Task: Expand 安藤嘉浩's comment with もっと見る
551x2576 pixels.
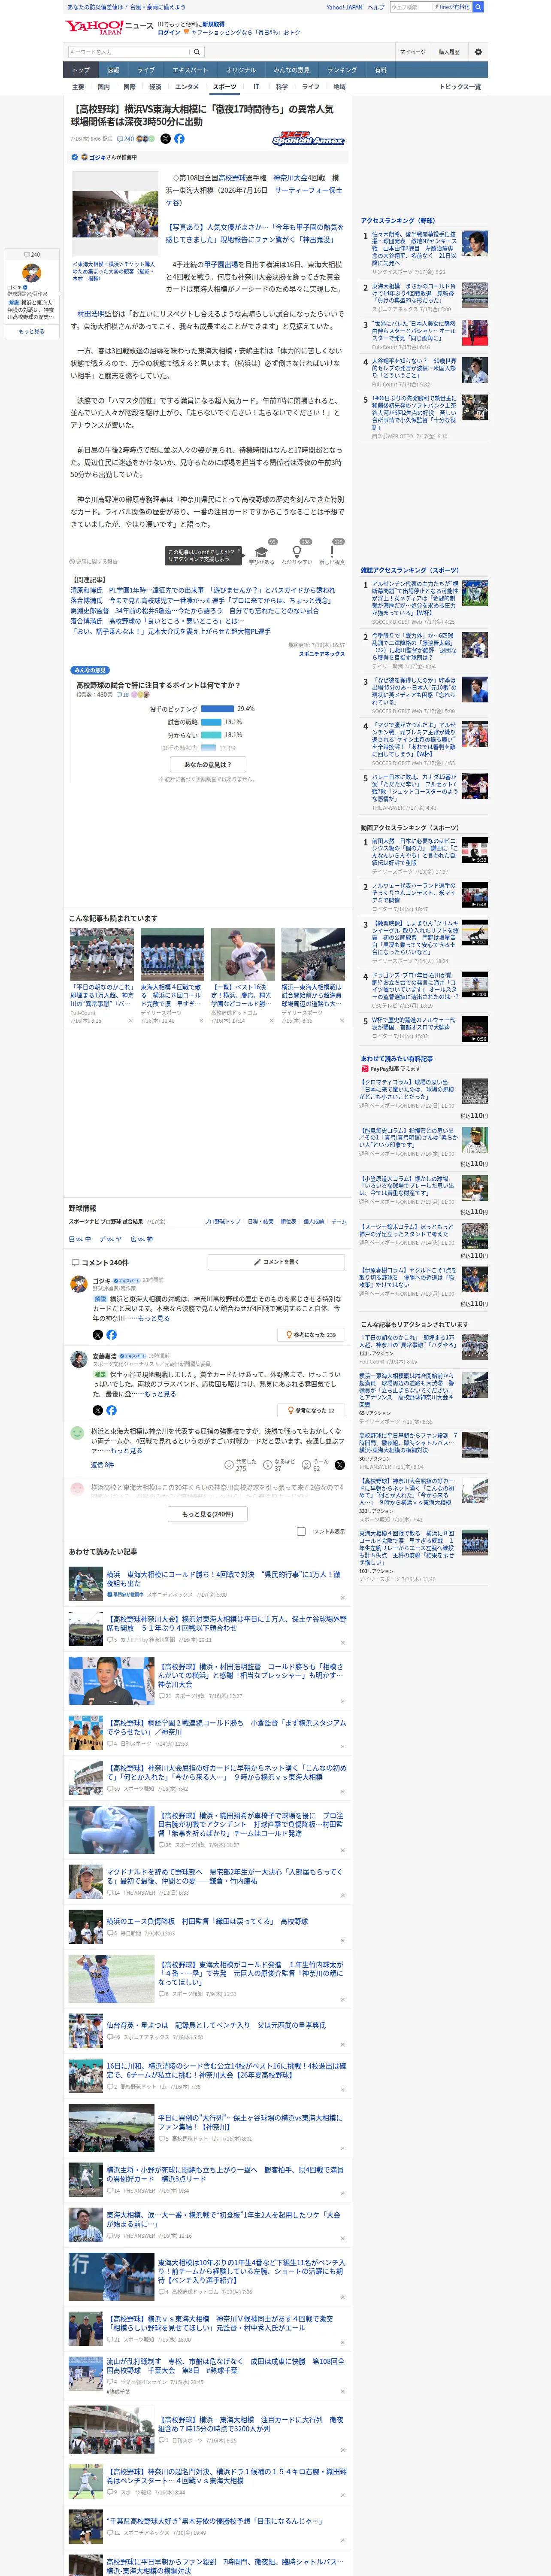Action: pyautogui.click(x=160, y=1394)
